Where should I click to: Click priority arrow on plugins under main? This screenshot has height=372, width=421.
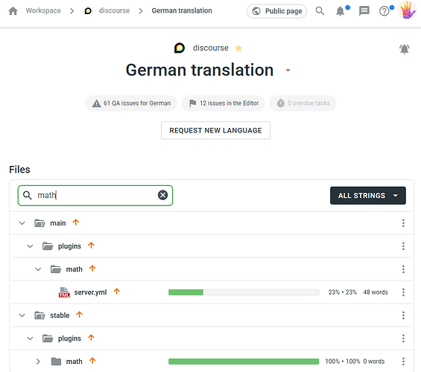pos(92,246)
